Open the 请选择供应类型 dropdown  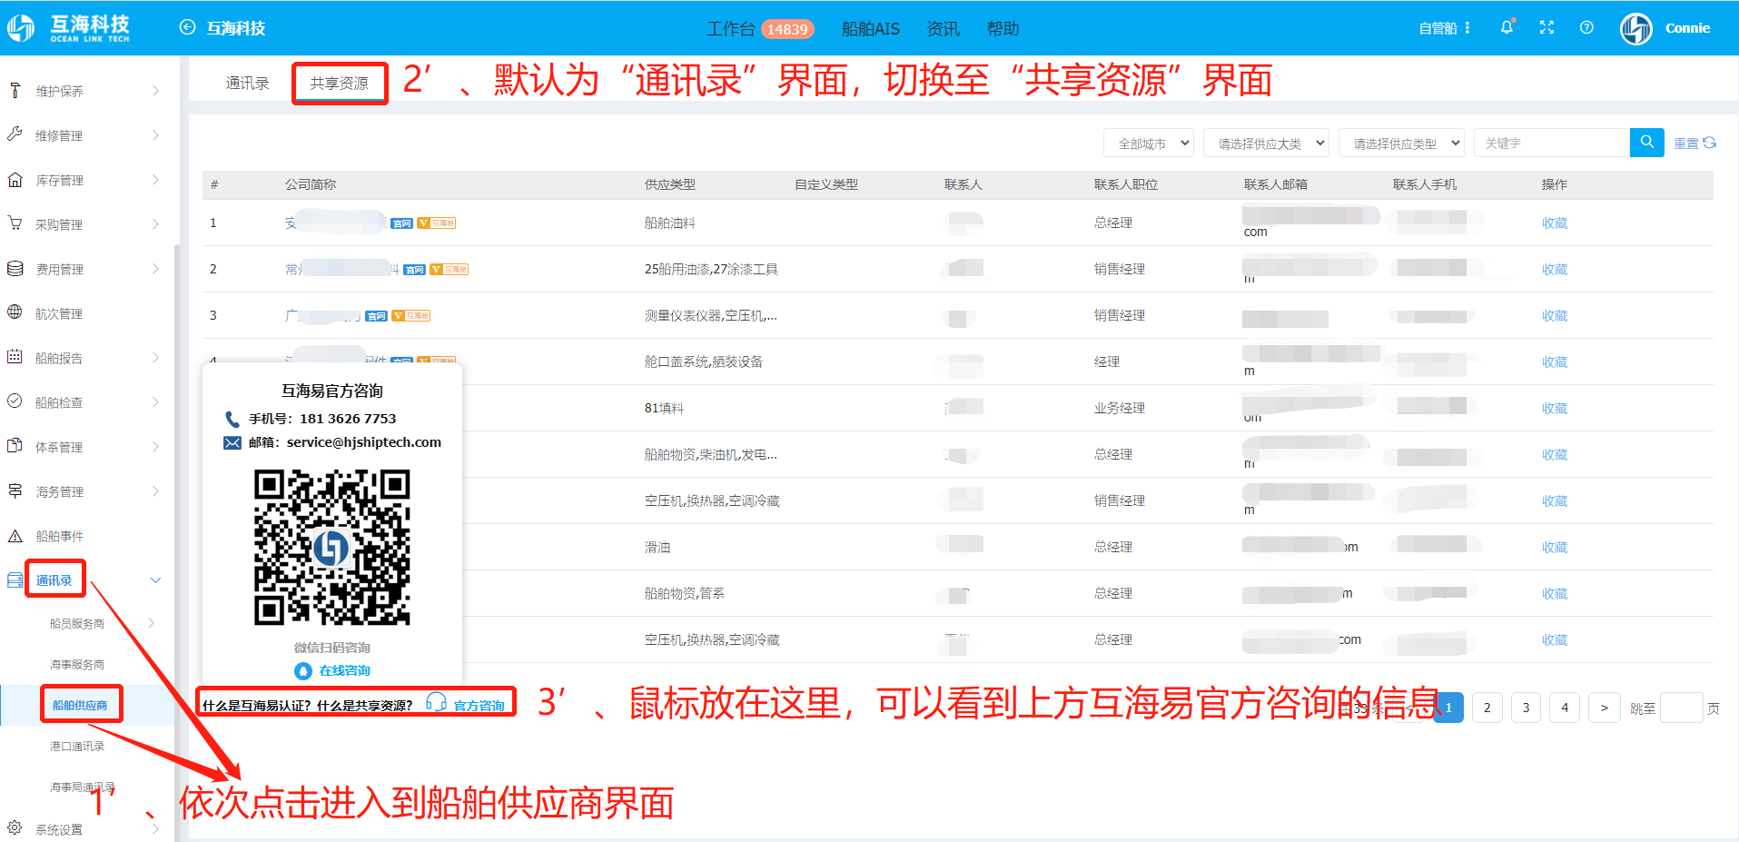[1401, 143]
